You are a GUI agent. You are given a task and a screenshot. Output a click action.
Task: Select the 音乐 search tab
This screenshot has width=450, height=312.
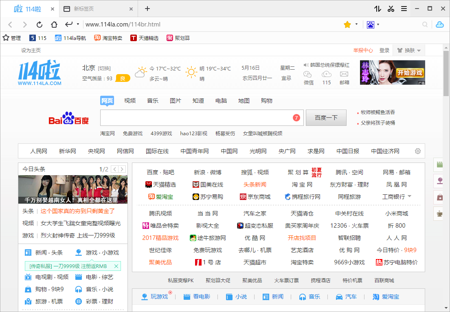pos(153,101)
